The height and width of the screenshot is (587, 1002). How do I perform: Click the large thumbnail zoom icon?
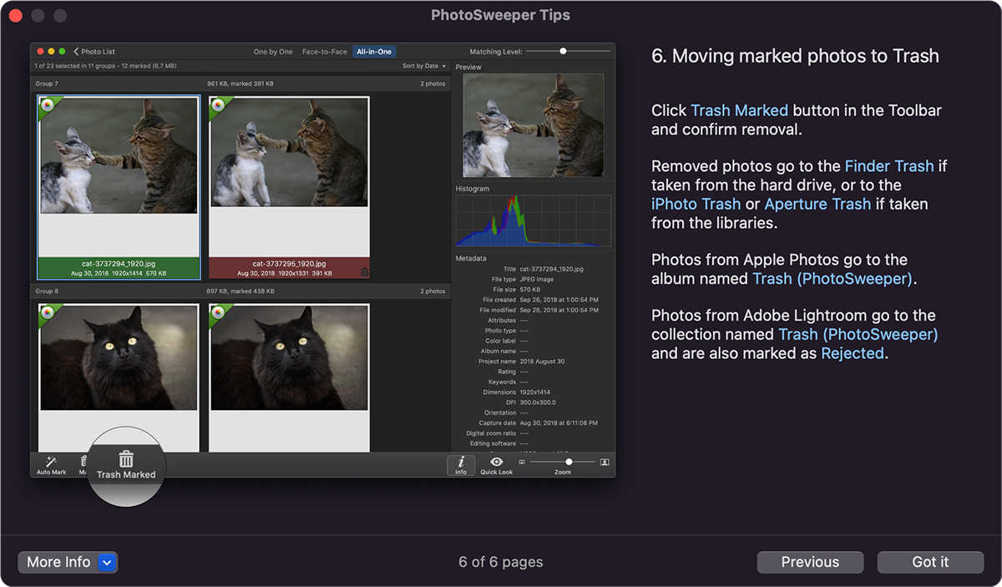pyautogui.click(x=605, y=462)
